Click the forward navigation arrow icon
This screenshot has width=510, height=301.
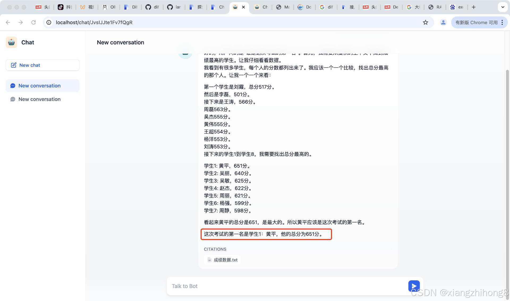[21, 22]
